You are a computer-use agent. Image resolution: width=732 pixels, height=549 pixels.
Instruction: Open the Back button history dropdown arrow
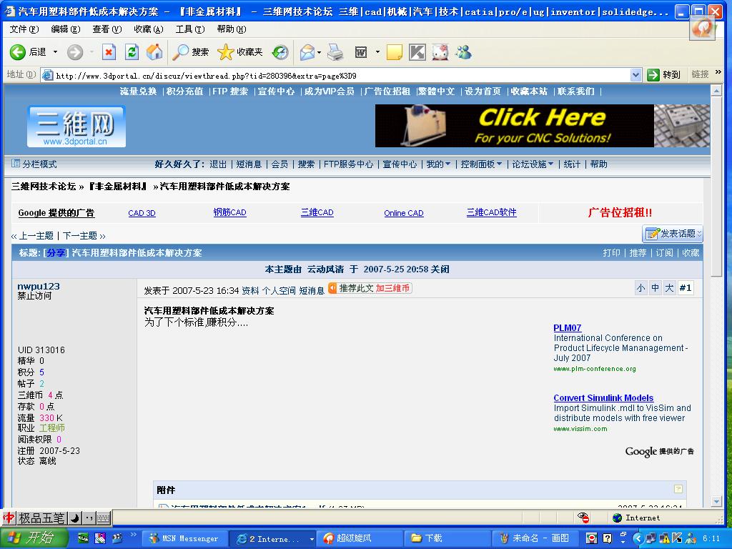tap(55, 51)
